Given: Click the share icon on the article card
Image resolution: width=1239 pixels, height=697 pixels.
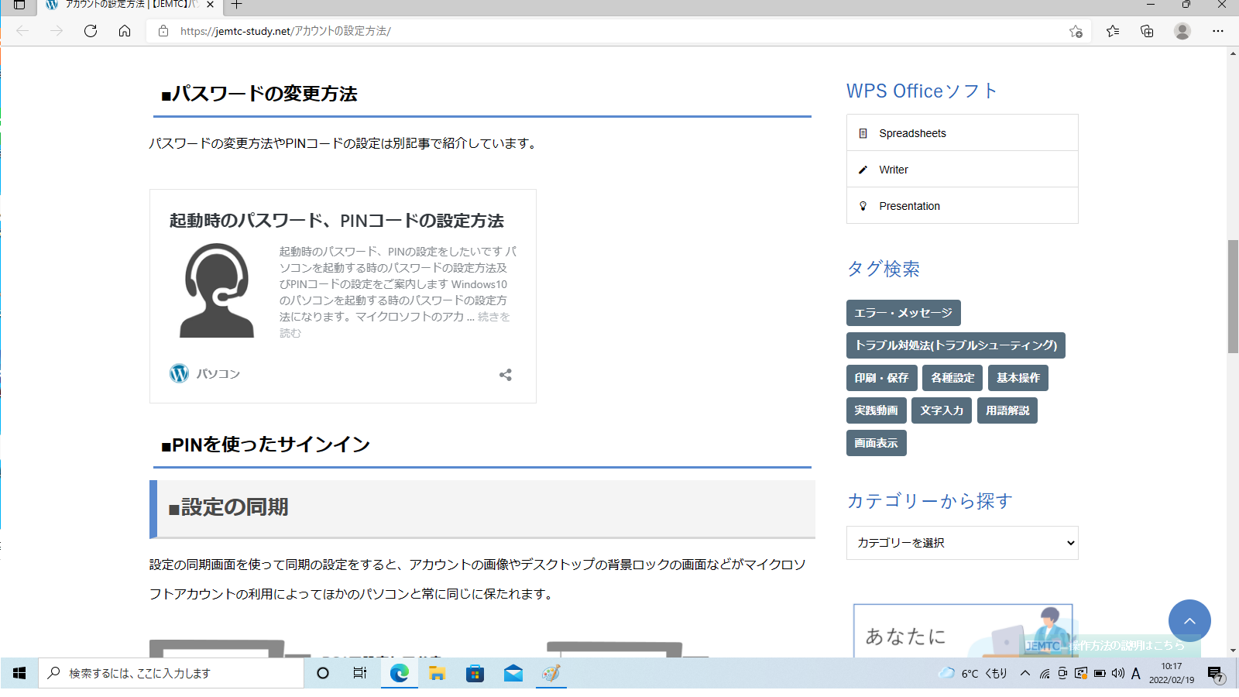Looking at the screenshot, I should [x=506, y=375].
